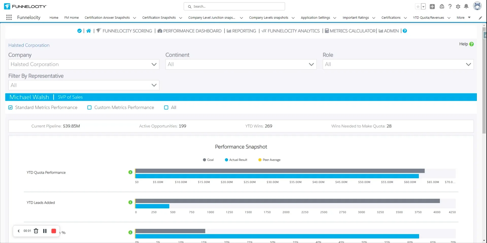487x243 pixels.
Task: View notifications bell icon
Action: (466, 7)
